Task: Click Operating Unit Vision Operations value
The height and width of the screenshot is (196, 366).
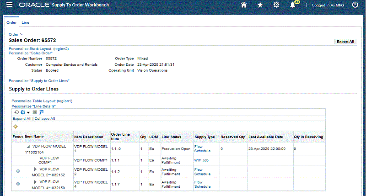Action: pyautogui.click(x=152, y=70)
